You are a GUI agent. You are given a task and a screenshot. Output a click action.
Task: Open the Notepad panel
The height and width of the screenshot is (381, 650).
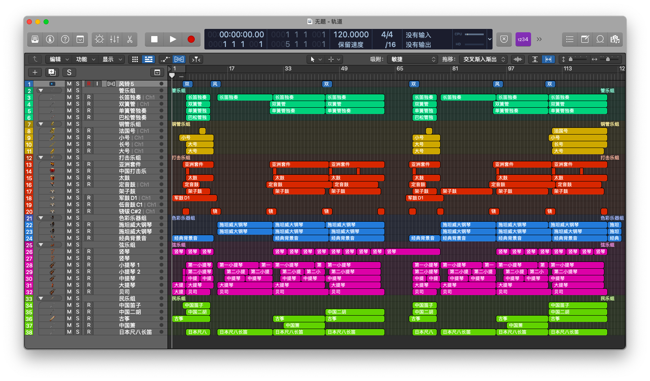pos(585,39)
